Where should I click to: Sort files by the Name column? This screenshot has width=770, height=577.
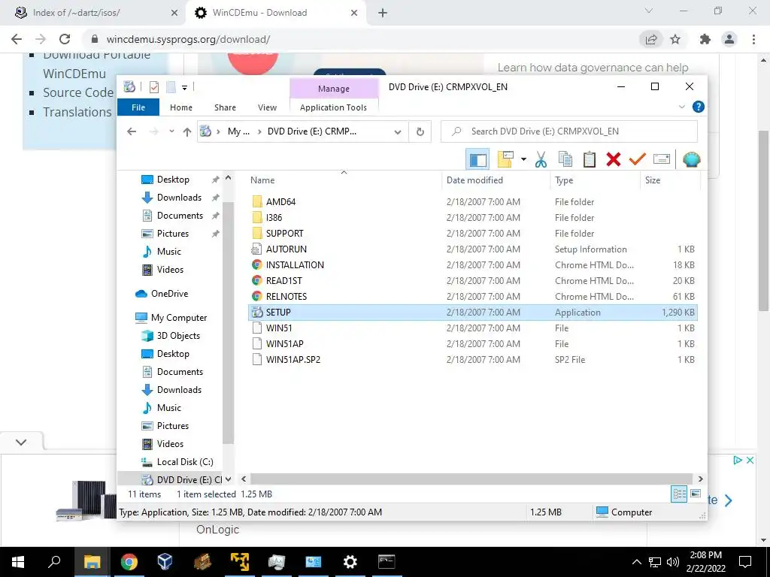pos(262,180)
